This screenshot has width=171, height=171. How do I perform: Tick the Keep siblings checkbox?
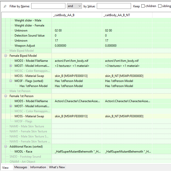pyautogui.click(x=160, y=6)
